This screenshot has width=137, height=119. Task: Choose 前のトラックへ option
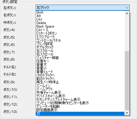(x=80, y=79)
